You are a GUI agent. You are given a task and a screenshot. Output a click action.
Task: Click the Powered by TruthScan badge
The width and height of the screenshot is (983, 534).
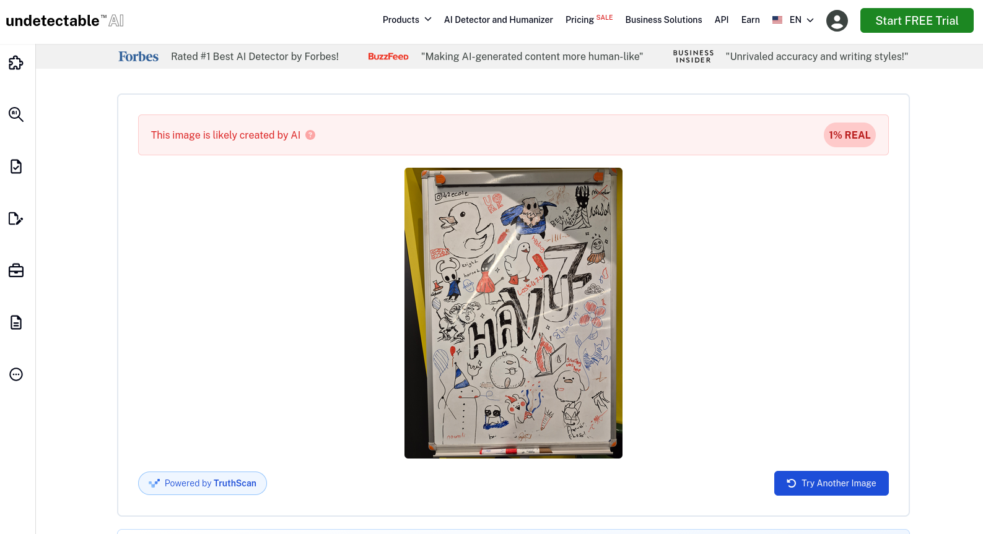pyautogui.click(x=203, y=483)
